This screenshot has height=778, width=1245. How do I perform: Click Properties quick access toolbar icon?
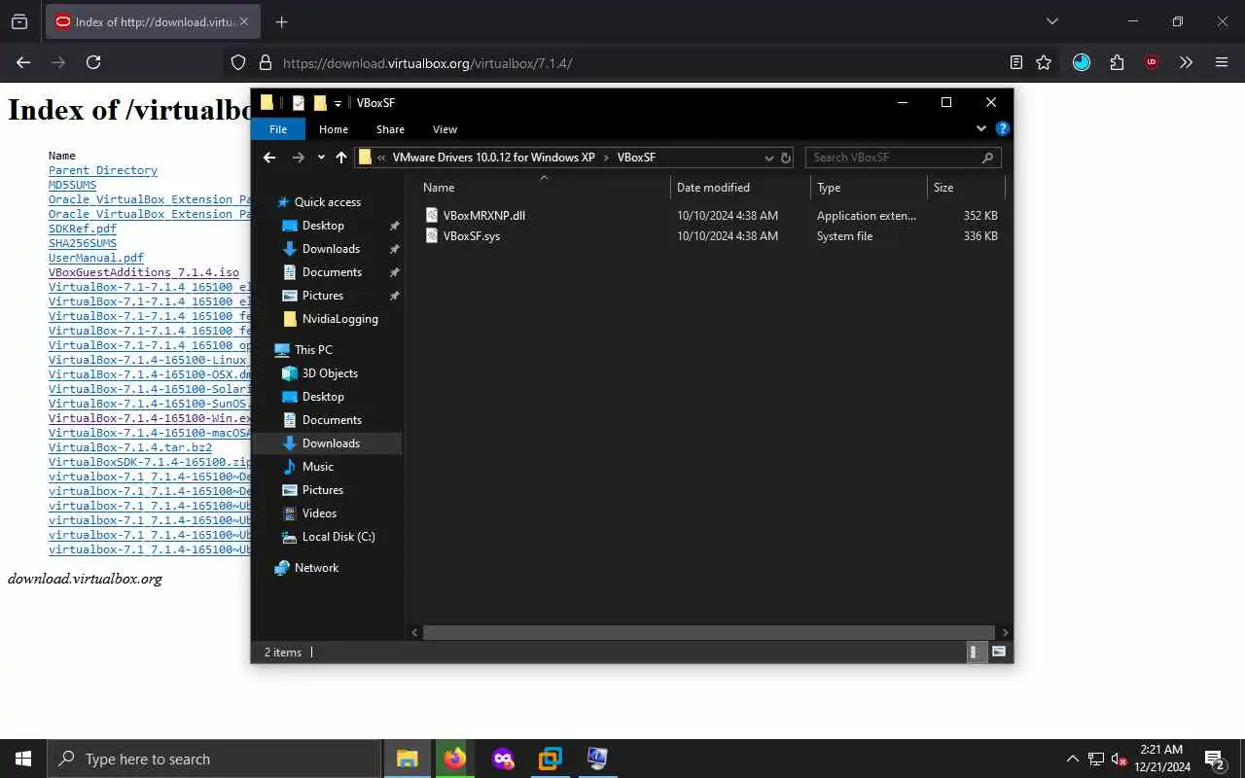299,103
